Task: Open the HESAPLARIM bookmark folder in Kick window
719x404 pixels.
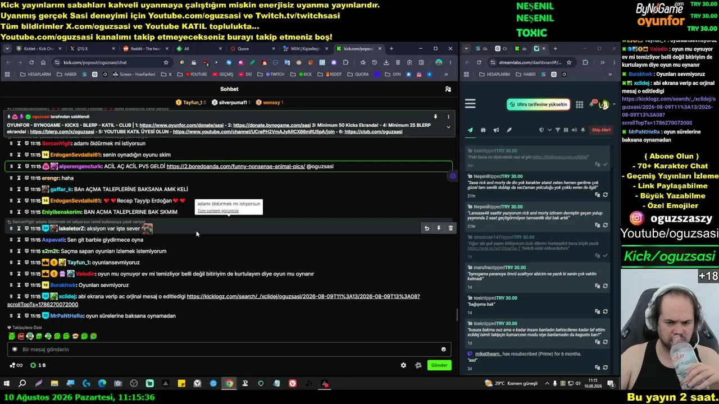Action: [35, 74]
